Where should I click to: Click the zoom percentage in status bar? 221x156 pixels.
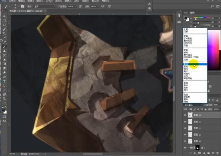click(12, 154)
